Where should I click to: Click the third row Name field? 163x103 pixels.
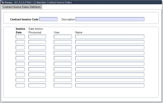pos(110,47)
